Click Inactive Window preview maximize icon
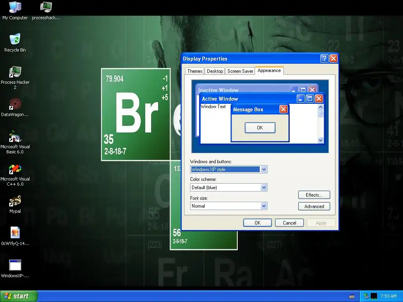Screen dimensions: 403x302 pos(303,90)
